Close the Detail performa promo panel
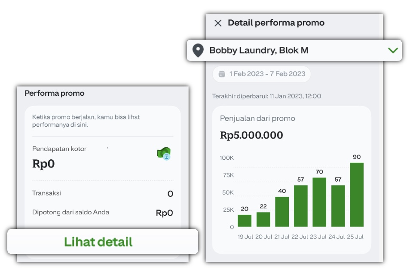The width and height of the screenshot is (413, 274). point(218,23)
